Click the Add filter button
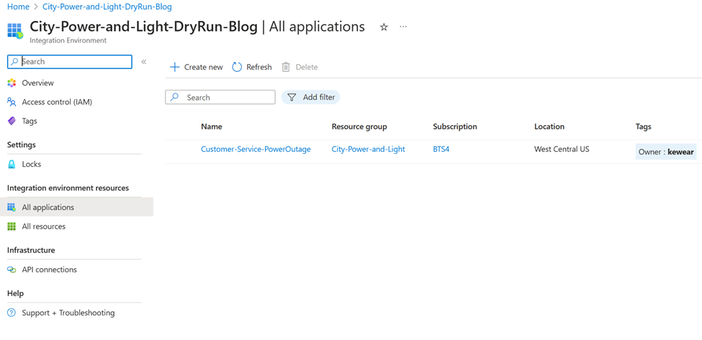The height and width of the screenshot is (340, 702). click(310, 97)
